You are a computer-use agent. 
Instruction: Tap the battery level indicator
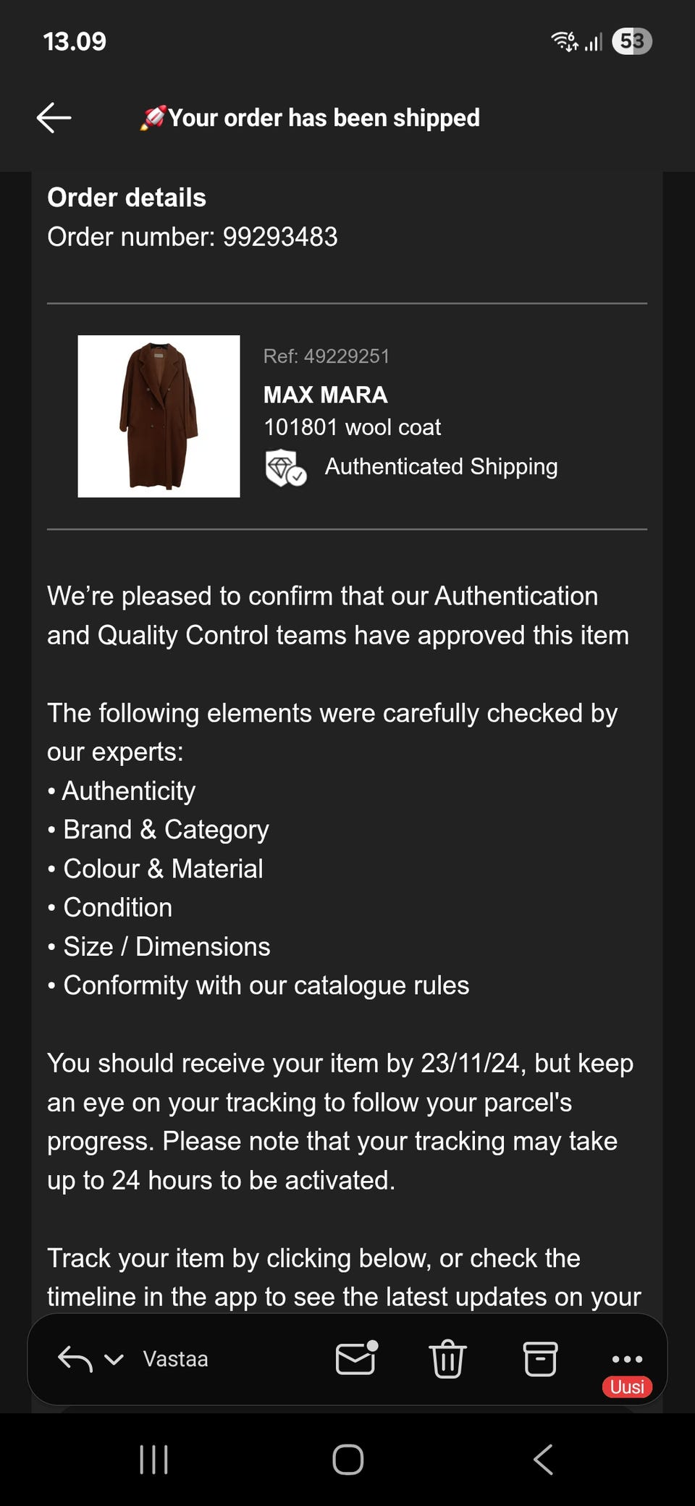click(632, 41)
